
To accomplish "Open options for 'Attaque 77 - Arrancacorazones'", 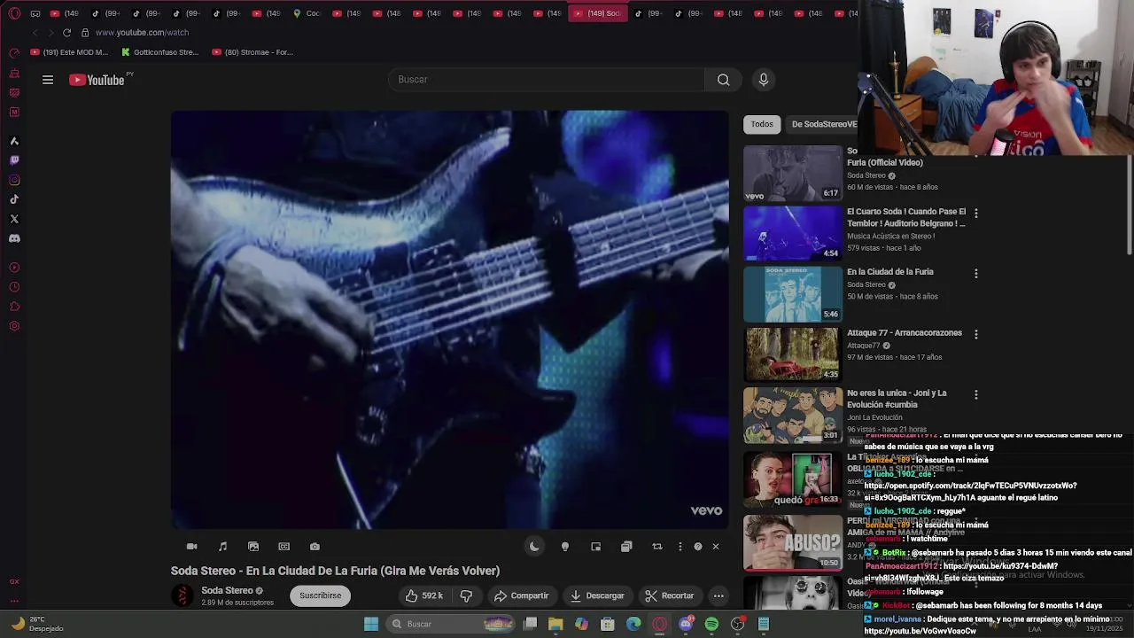I will (x=975, y=335).
